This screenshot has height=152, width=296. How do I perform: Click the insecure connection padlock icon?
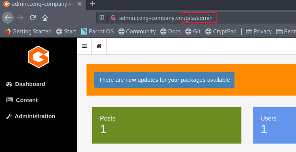[113, 18]
